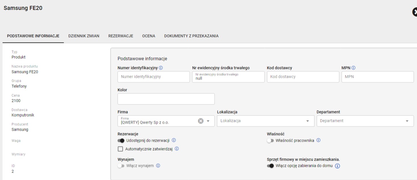The width and height of the screenshot is (417, 180).
Task: Click Sprzęt firmowy w miejscu zamieszkania label
Action: pos(303,160)
